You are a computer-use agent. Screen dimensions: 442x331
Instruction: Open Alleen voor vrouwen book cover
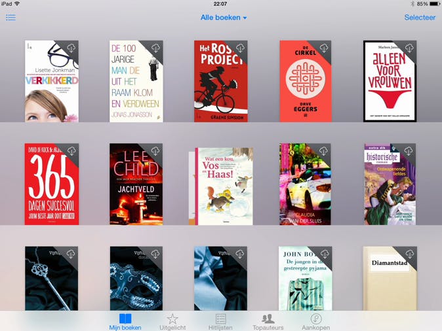click(390, 81)
